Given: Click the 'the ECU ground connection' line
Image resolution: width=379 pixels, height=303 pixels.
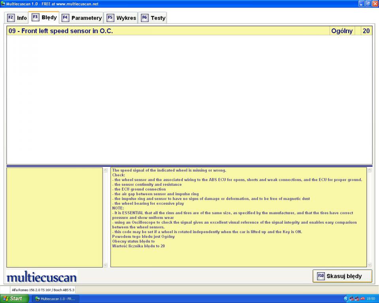Looking at the screenshot, I should pyautogui.click(x=139, y=189).
